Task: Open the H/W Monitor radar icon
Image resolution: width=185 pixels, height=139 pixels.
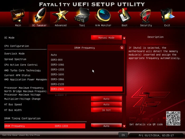Action: coord(103,15)
